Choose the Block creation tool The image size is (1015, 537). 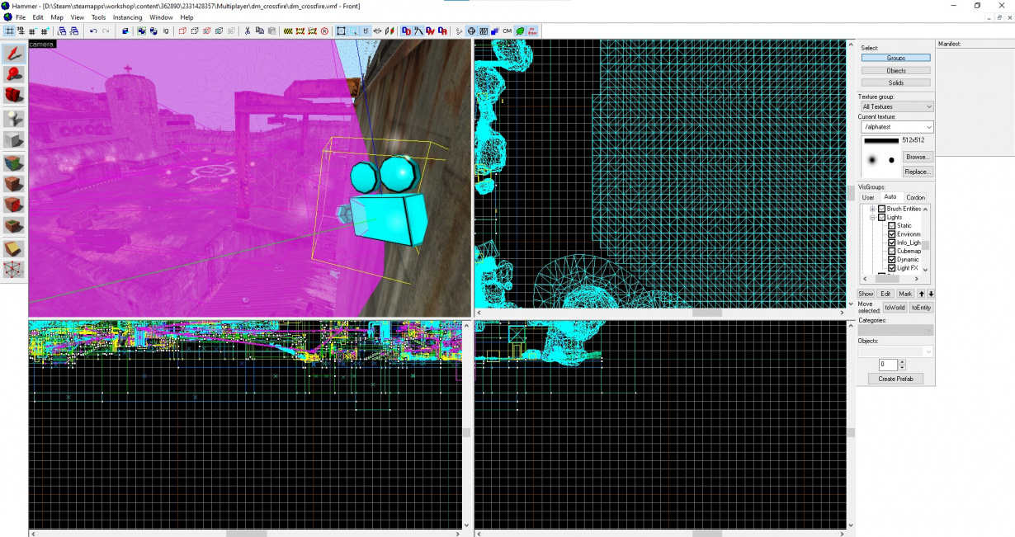point(12,140)
